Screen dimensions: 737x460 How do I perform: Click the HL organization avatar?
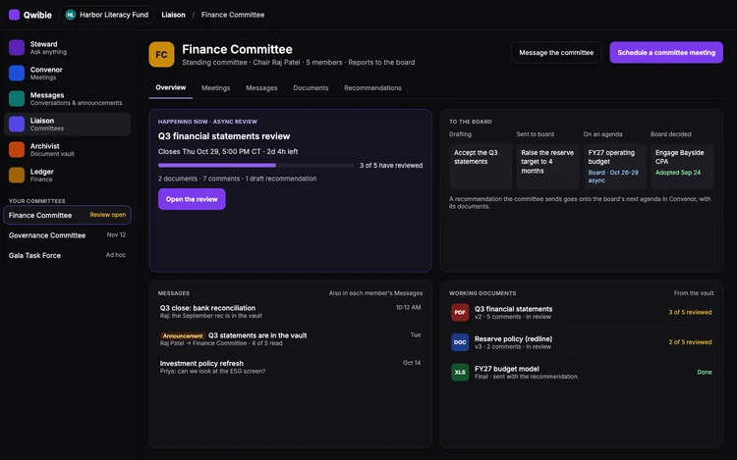point(70,15)
